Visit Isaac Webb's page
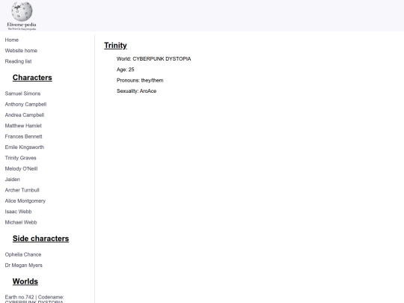The image size is (404, 303). click(x=18, y=212)
